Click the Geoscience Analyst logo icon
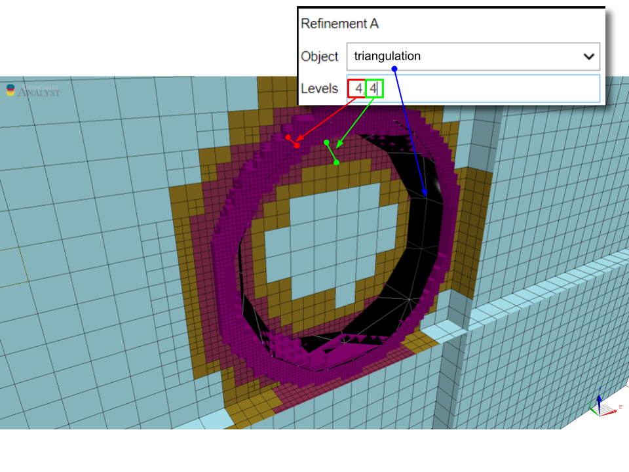The image size is (629, 472). (10, 90)
